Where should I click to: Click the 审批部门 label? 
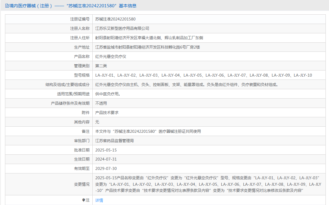pos(82,141)
